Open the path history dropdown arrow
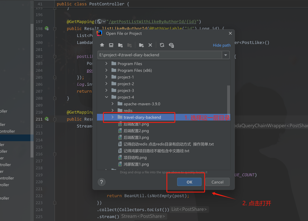Screen dimensions: 308x221 pyautogui.click(x=226, y=55)
